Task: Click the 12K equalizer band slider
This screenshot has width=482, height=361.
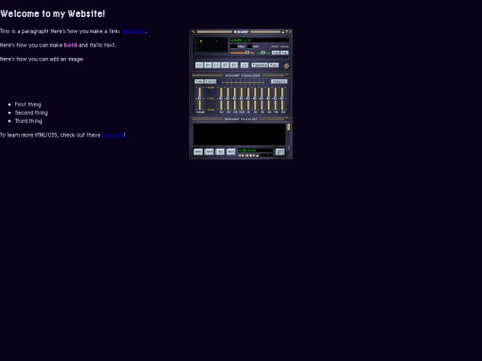Action: click(269, 99)
